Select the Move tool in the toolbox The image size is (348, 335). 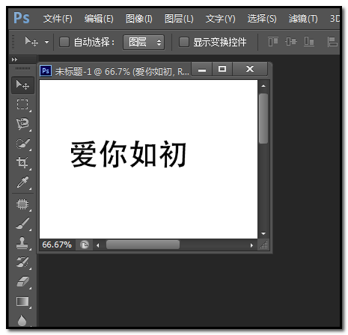(x=22, y=85)
